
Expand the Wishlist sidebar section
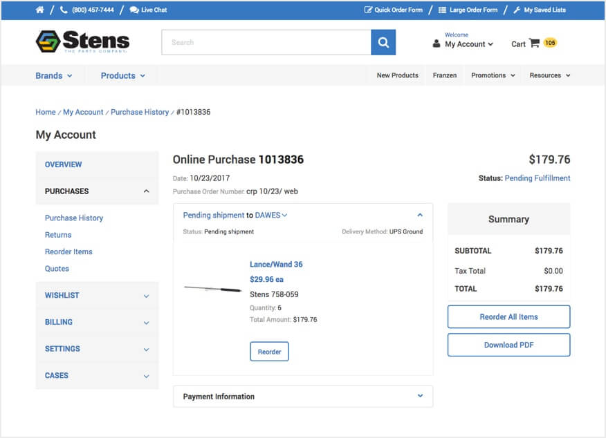146,296
